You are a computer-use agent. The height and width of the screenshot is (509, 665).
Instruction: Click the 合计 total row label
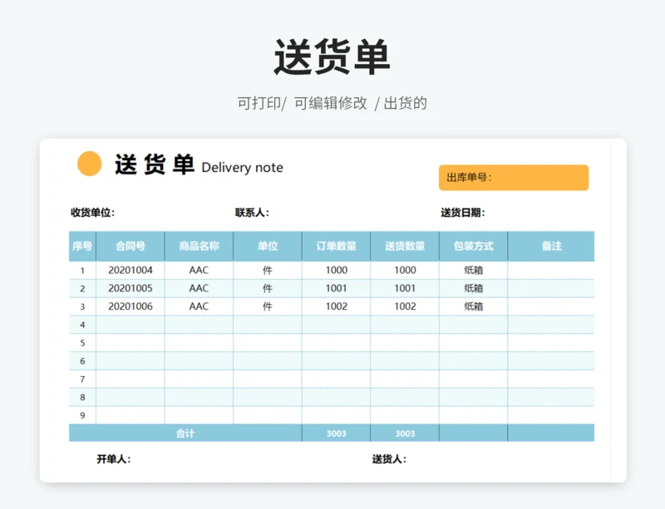point(185,433)
